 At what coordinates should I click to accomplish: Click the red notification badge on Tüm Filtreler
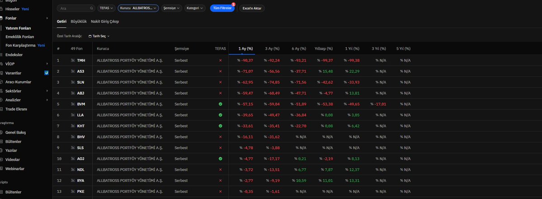(x=233, y=5)
